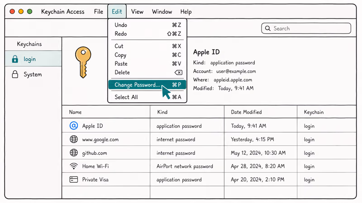
Task: Click the magnifying glass search icon
Action: (x=268, y=28)
